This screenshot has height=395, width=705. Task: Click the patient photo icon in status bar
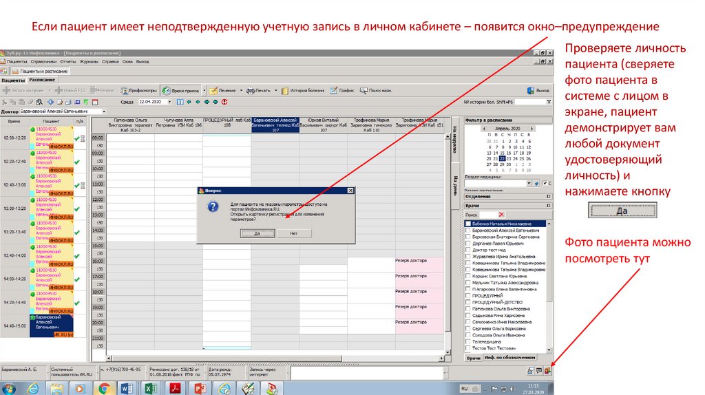[x=547, y=371]
